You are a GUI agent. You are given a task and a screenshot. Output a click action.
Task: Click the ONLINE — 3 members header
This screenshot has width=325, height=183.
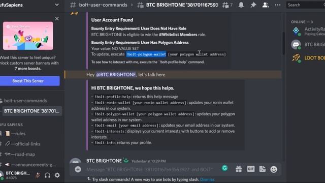click(x=302, y=22)
